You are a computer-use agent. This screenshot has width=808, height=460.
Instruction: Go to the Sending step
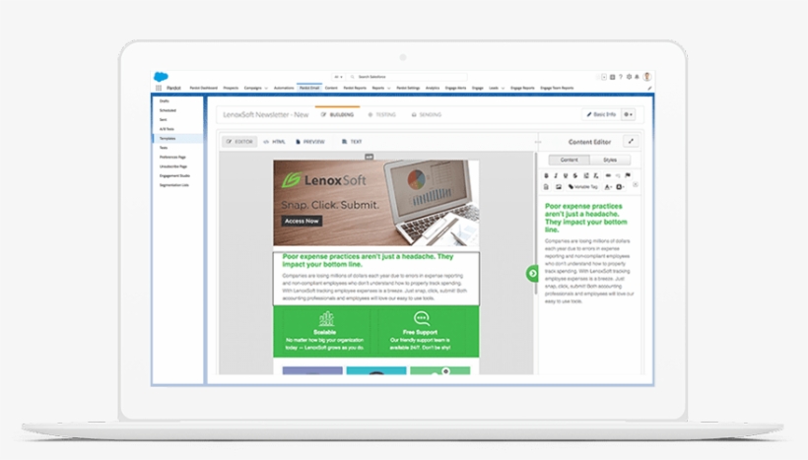coord(427,115)
